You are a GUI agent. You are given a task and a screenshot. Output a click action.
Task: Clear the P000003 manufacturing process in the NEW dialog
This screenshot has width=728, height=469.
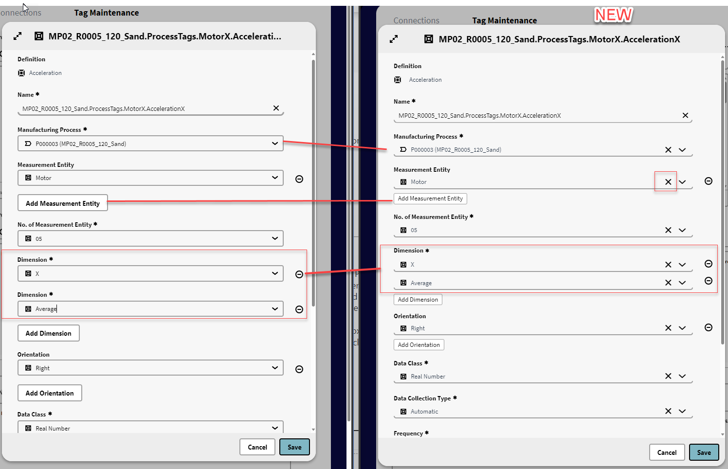[668, 150]
